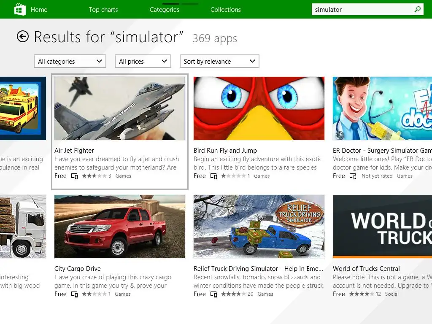Click the City Cargo Drive title
432x324 pixels.
pos(78,269)
